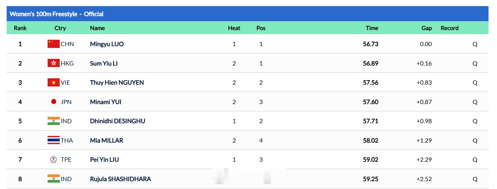Open athlete Mingyu LUO's profile

coord(107,44)
